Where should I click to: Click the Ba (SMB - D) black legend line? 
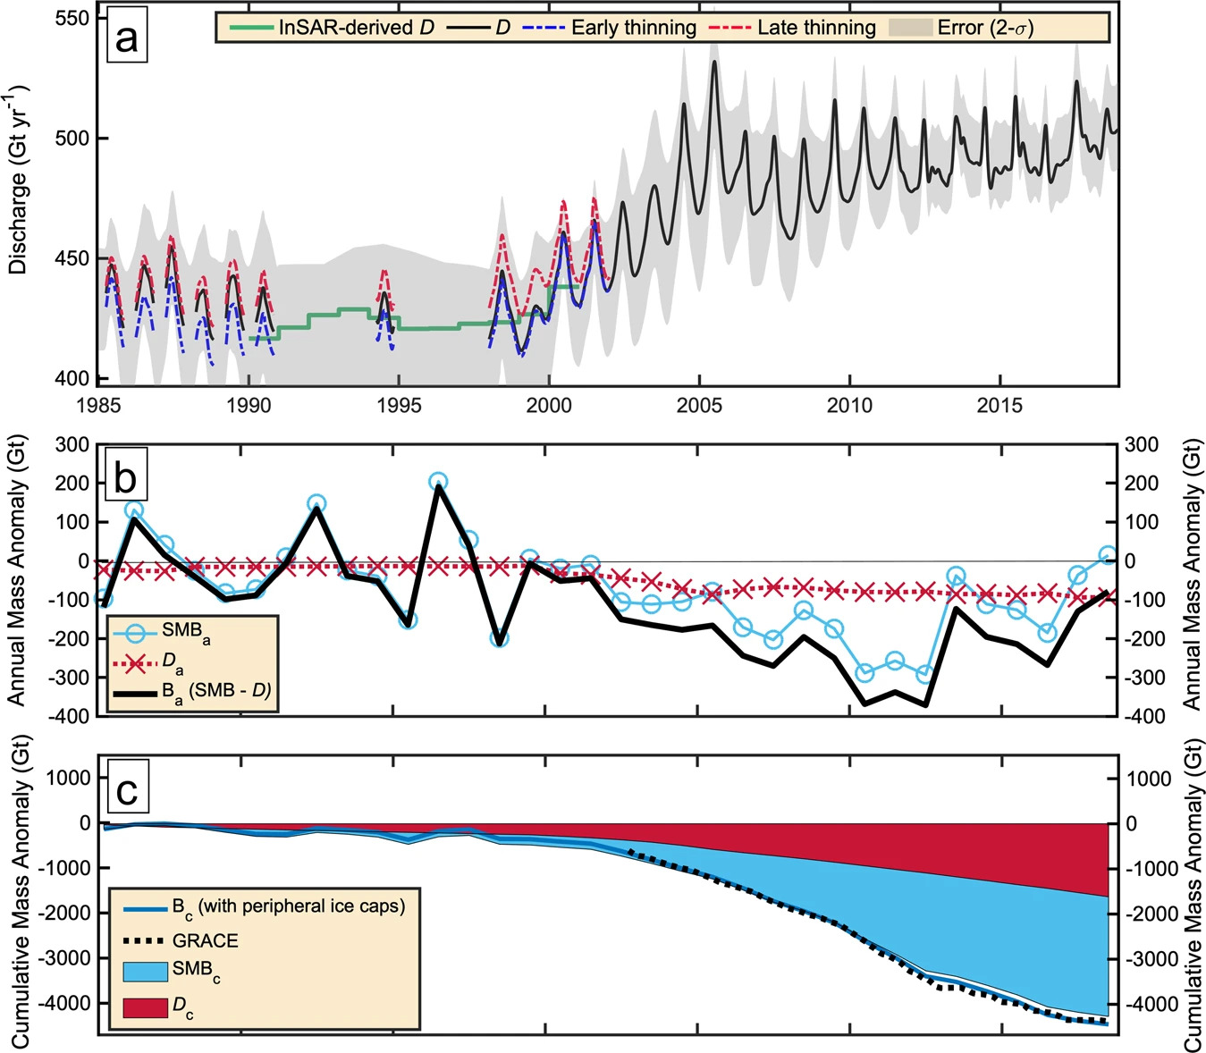134,692
